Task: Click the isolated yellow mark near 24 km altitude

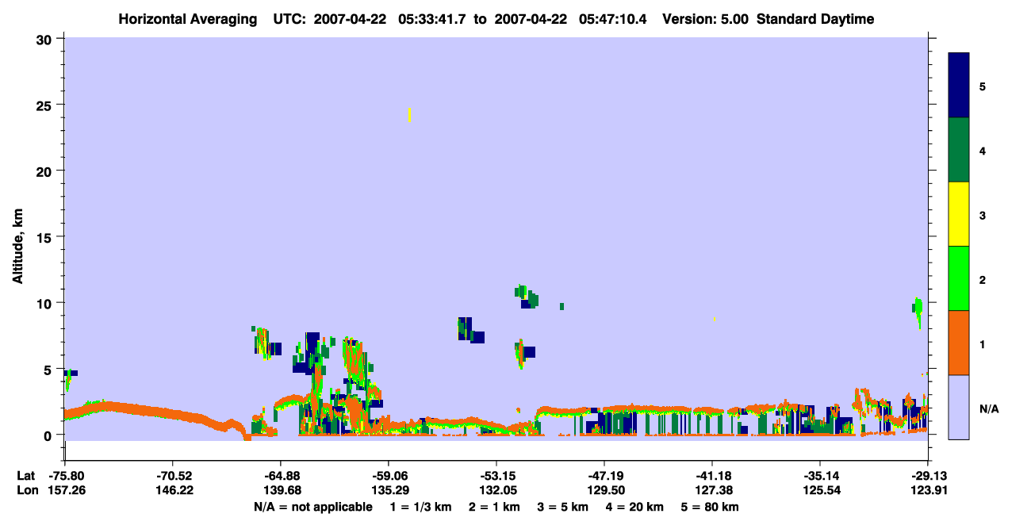Action: pyautogui.click(x=409, y=115)
